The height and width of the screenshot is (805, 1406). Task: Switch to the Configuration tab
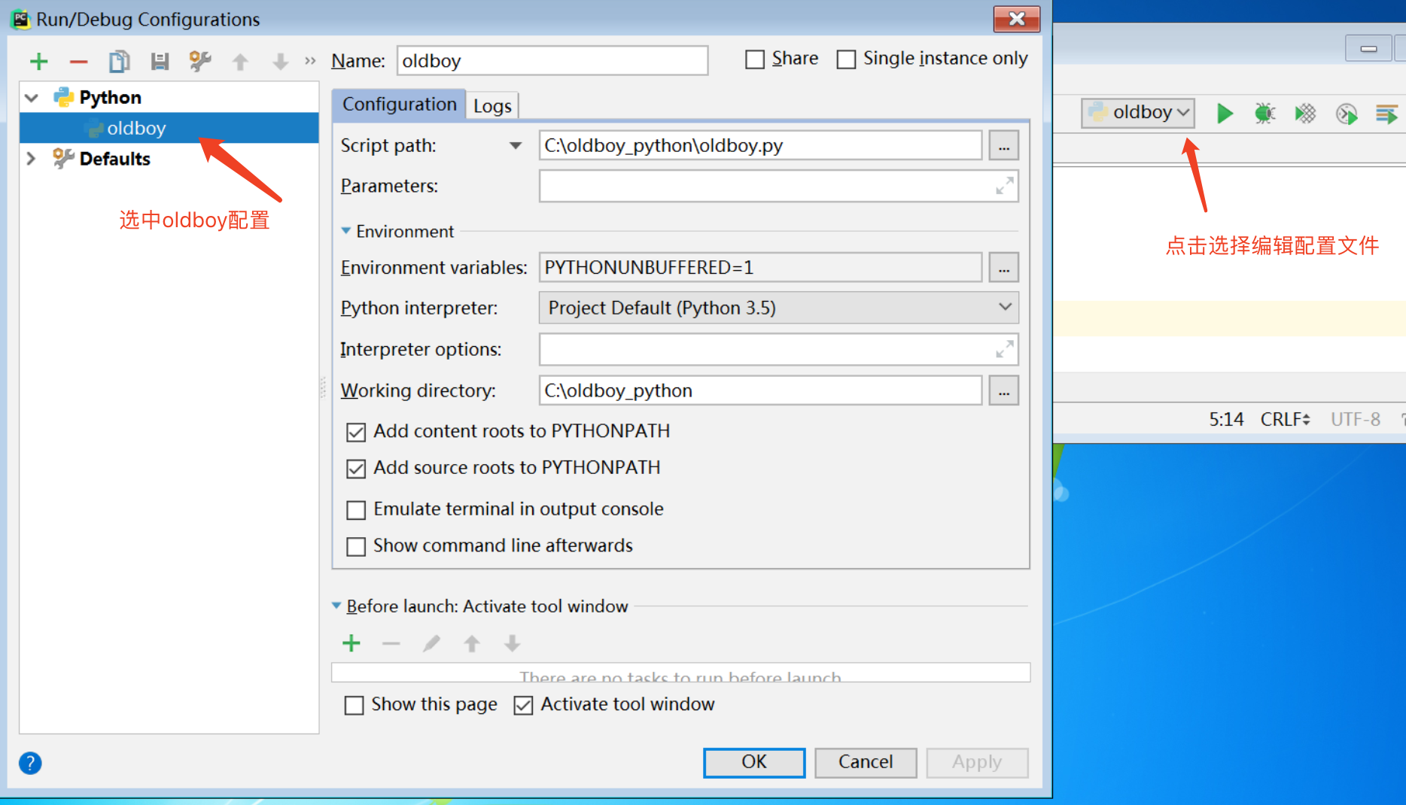coord(399,105)
